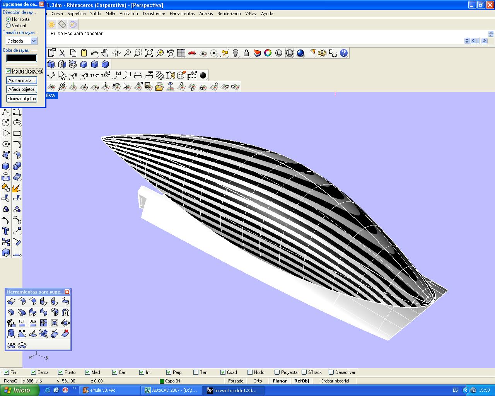
Task: Open the Capa 04 layer selector
Action: (170, 381)
